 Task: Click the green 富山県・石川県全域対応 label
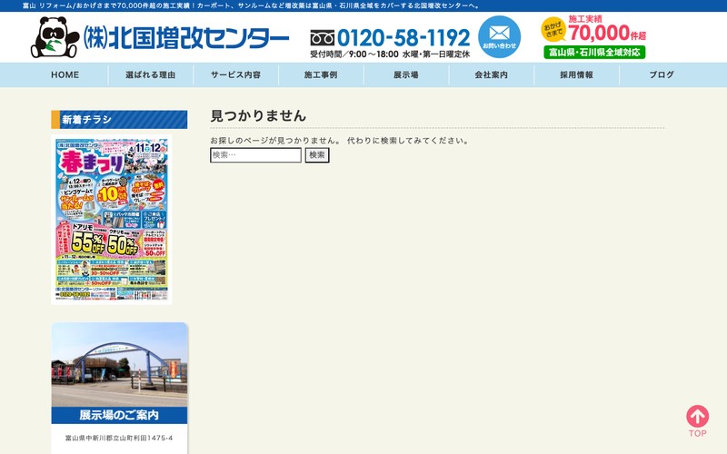pos(594,52)
